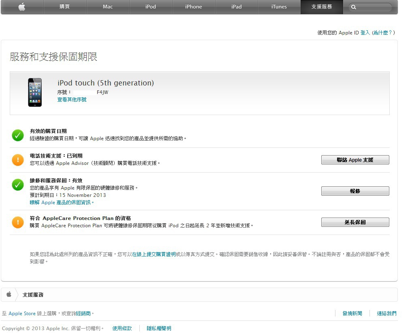410x333 pixels.
Task: Click the search magnifier icon
Action: point(354,7)
